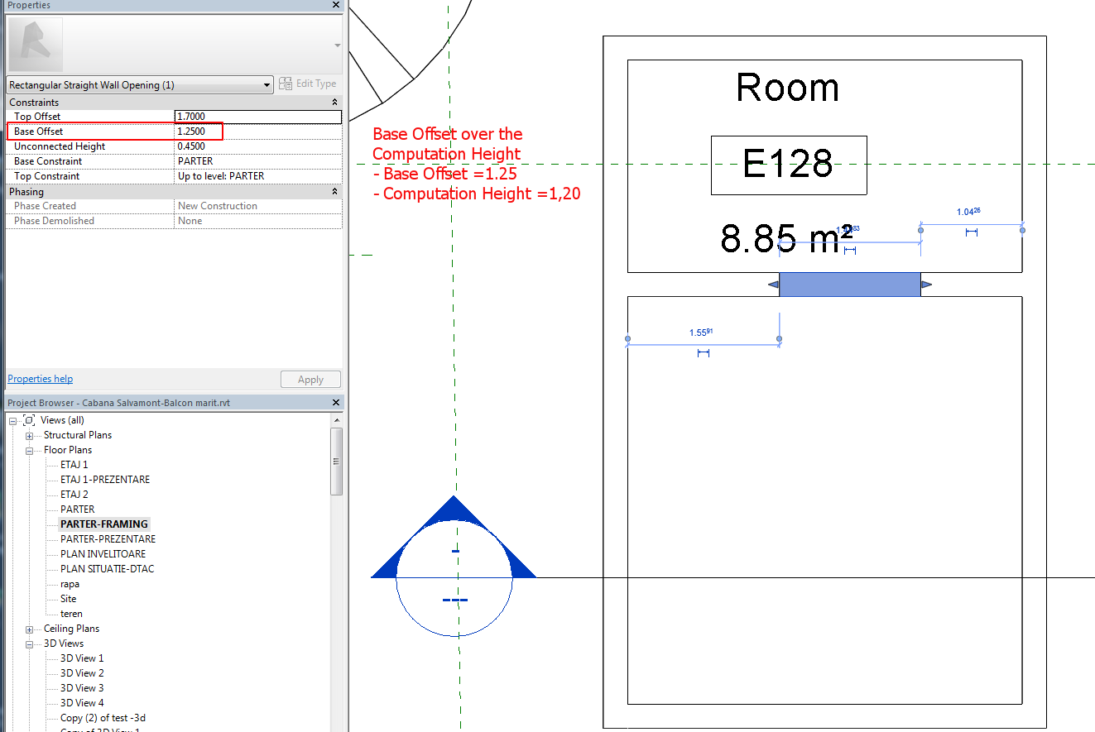Open the type selector dropdown
1095x732 pixels.
[x=267, y=84]
